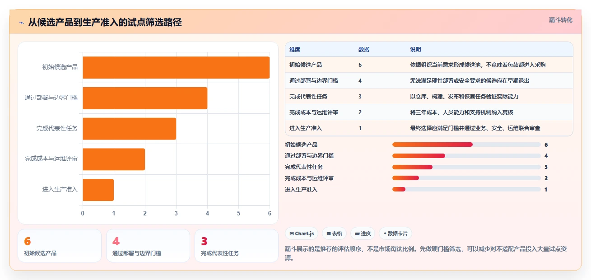Viewport: 591px width, 280px height.
Task: Click the 完成成本与运维评审 chart bar
Action: click(x=114, y=159)
